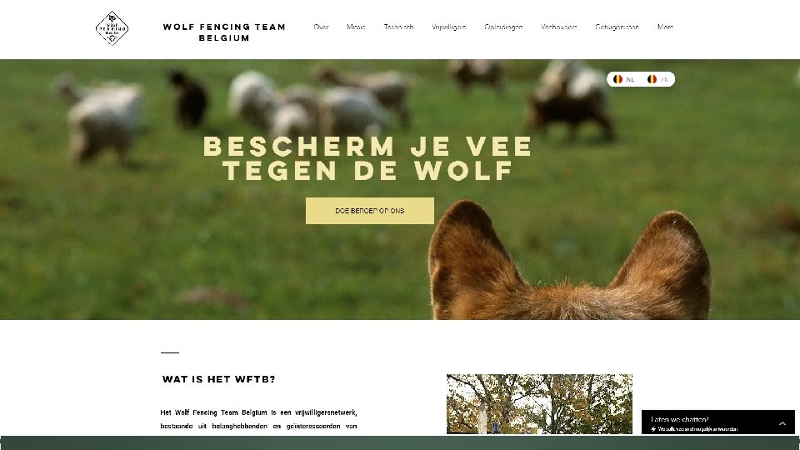
Task: Click the Het Wolf Fencing Team paragraph text
Action: (x=258, y=419)
